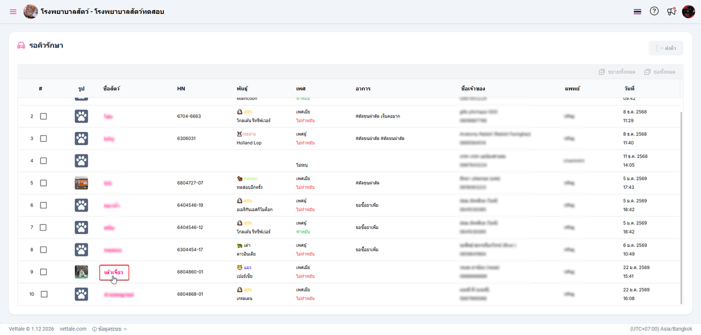701x335 pixels.
Task: Open pet name link for HN 6306031
Action: pos(109,138)
